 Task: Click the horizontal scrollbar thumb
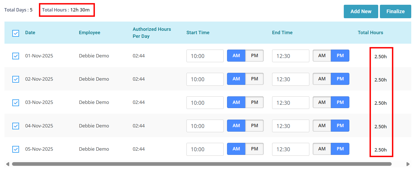click(x=202, y=164)
